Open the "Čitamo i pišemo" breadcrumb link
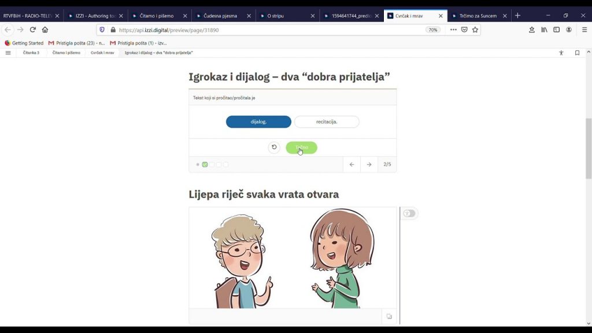 tap(66, 53)
